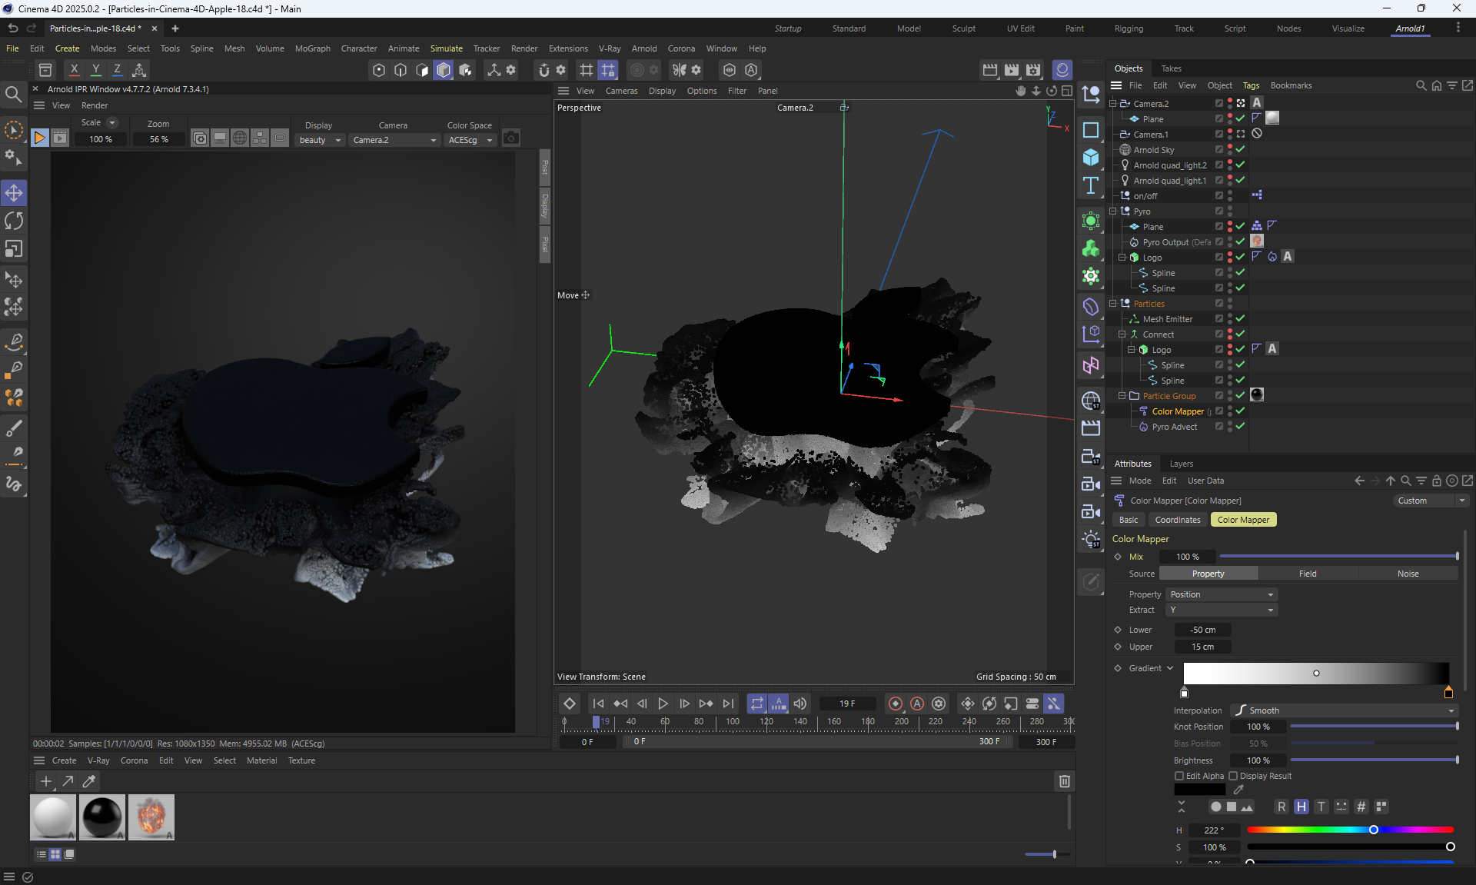Viewport: 1476px width, 885px height.
Task: Open the Property dropdown showing Position
Action: (x=1222, y=594)
